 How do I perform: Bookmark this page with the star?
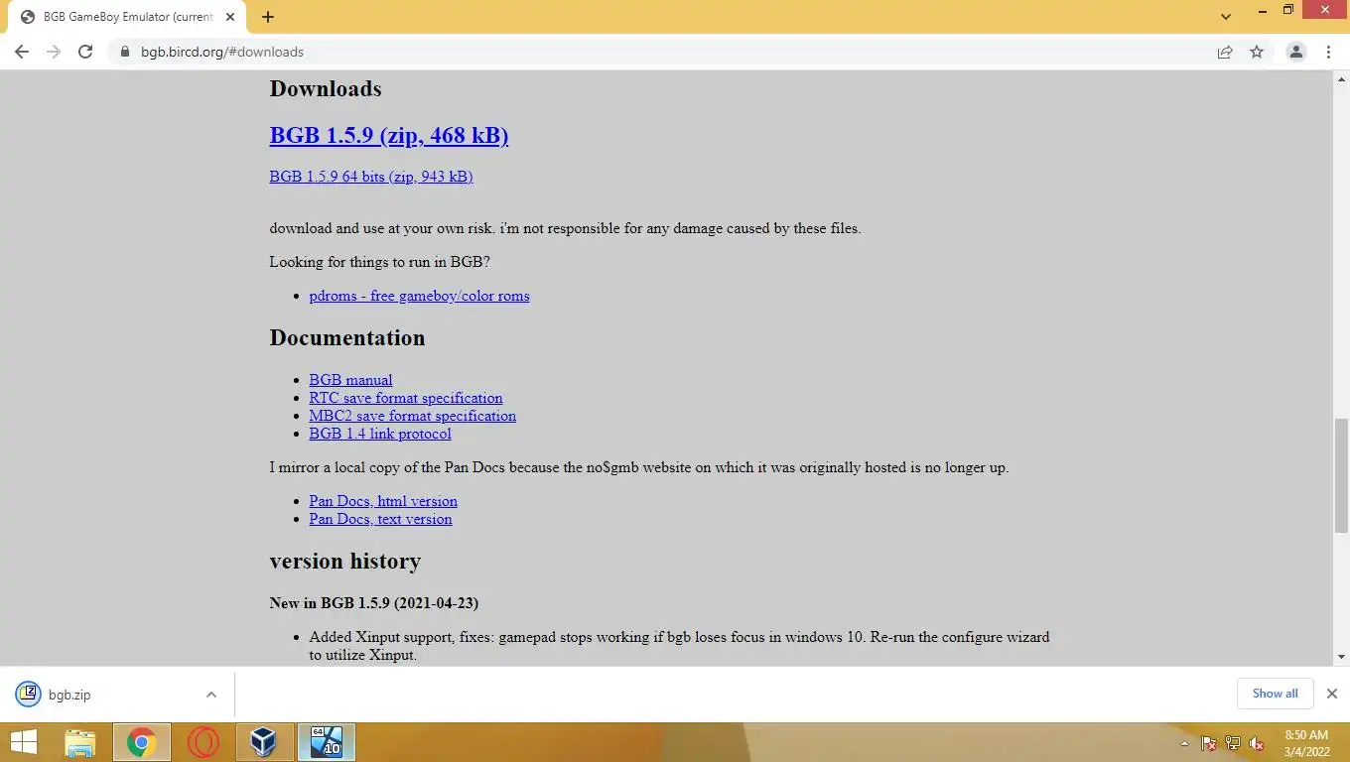tap(1257, 52)
